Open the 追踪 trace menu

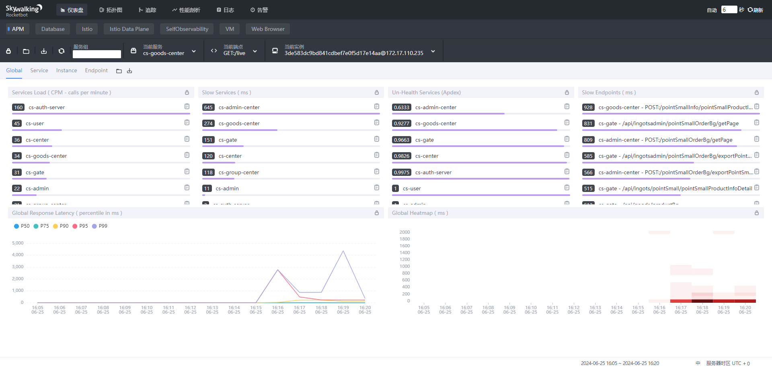click(147, 10)
